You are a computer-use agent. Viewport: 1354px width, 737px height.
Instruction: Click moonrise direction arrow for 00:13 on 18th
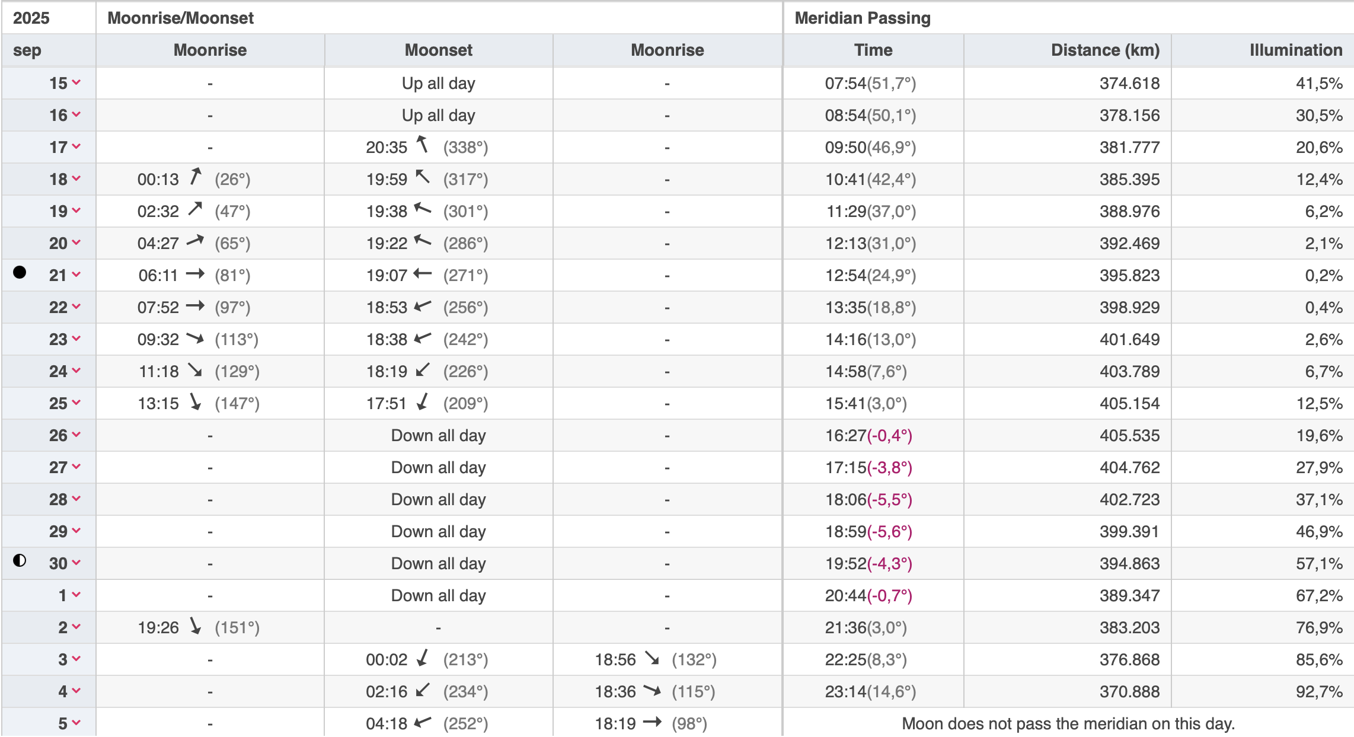(x=196, y=176)
